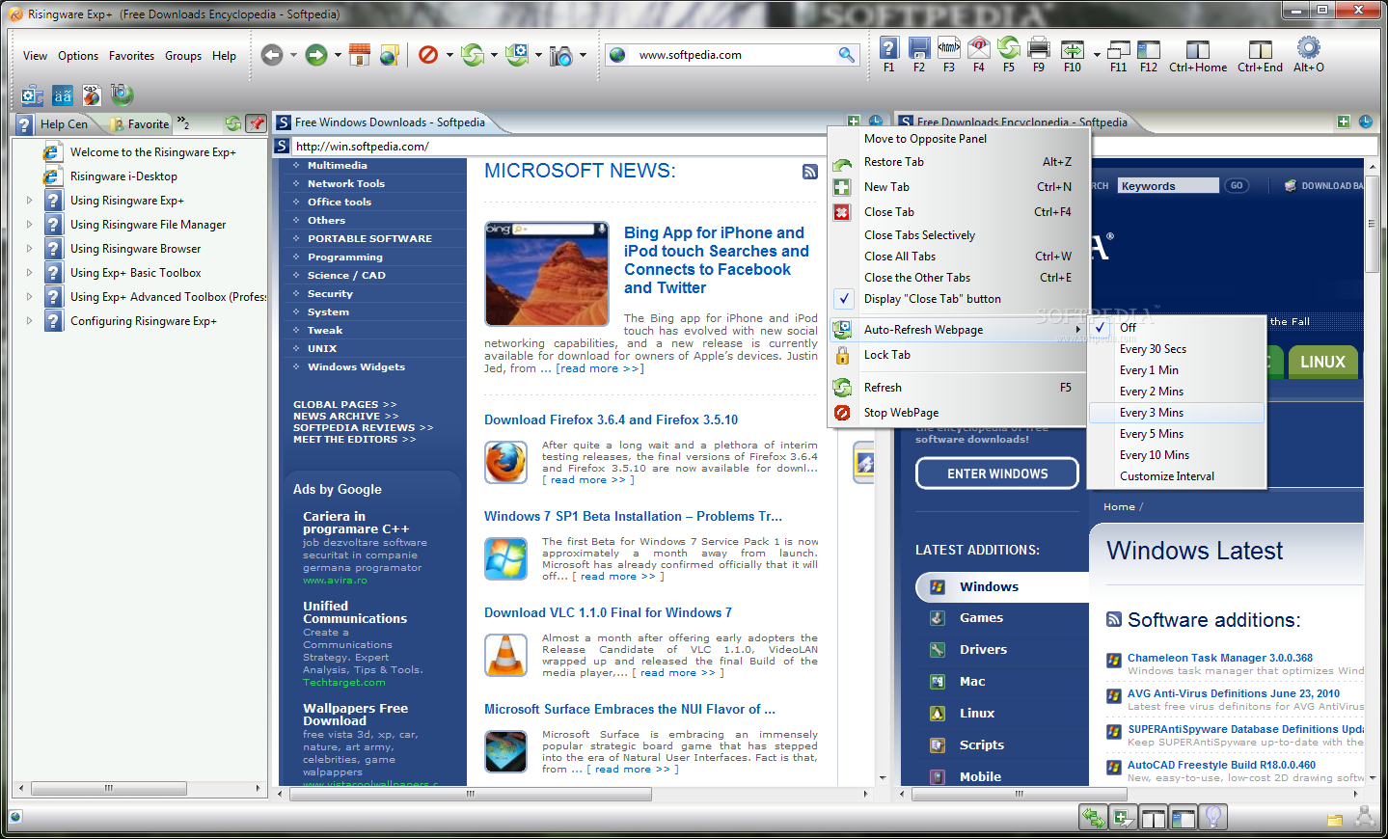The image size is (1388, 839).
Task: Open the View menu
Action: click(x=35, y=56)
